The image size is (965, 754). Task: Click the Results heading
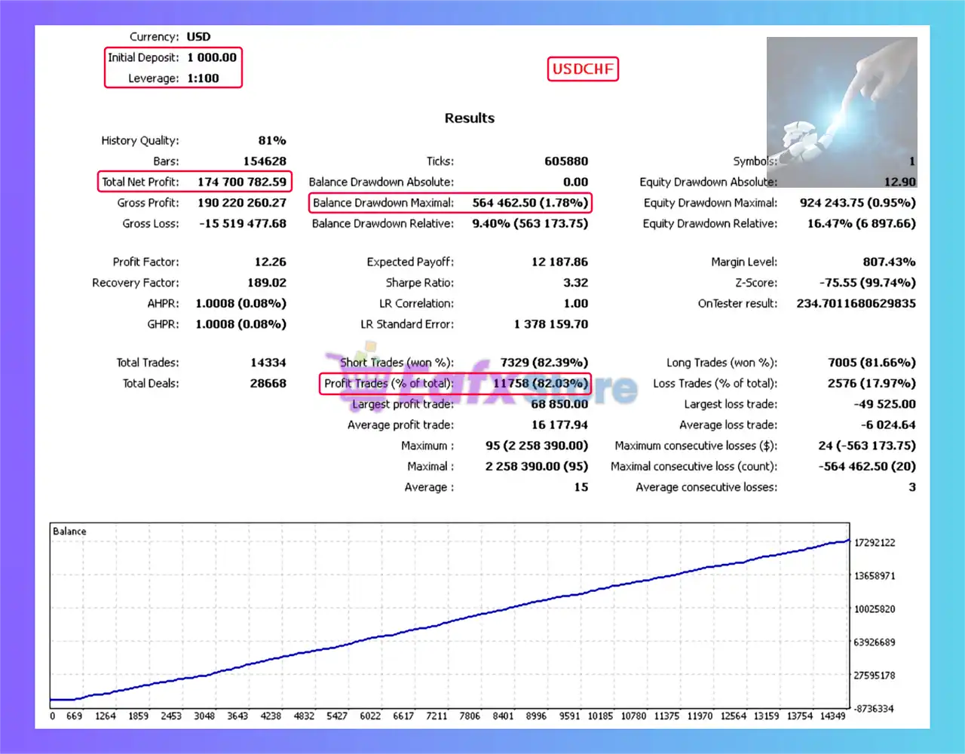tap(470, 118)
